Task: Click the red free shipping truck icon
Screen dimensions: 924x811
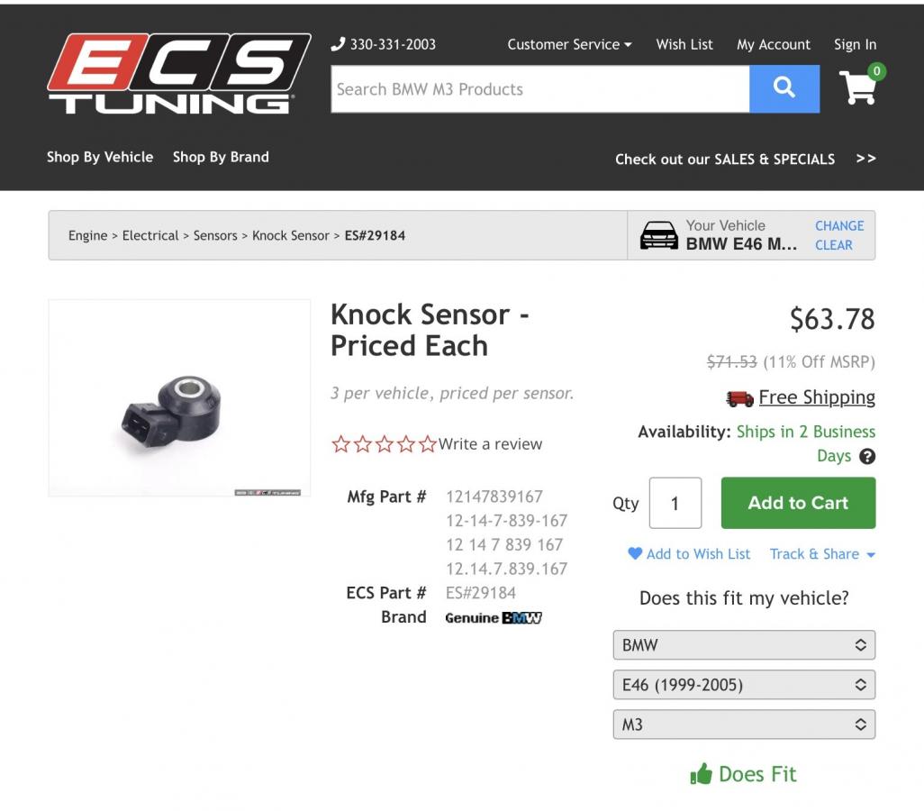Action: click(739, 398)
